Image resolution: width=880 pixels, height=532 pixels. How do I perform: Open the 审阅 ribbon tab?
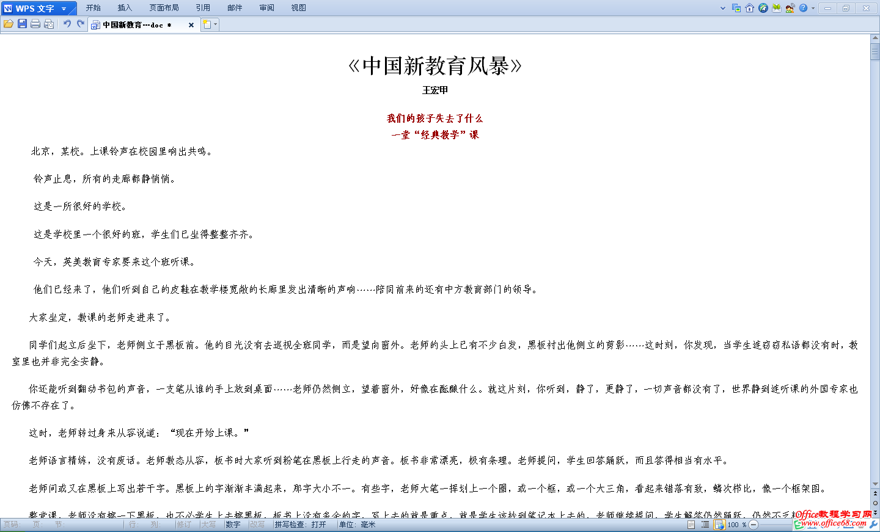point(266,8)
